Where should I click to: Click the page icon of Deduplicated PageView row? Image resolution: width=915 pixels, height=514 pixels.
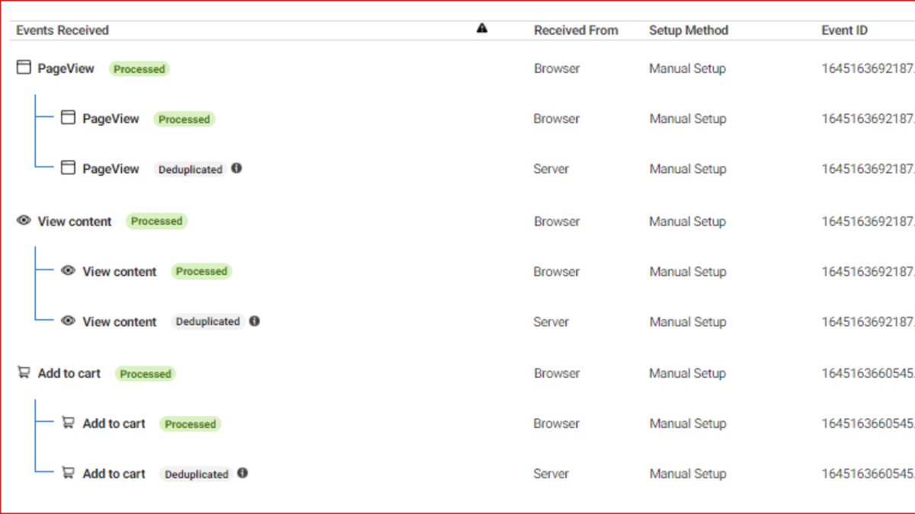68,168
